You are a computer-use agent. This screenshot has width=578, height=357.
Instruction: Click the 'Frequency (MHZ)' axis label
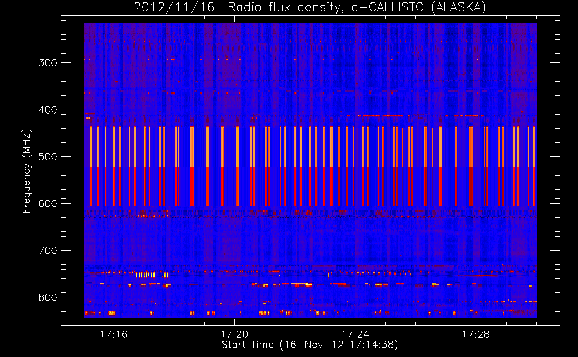coord(27,171)
